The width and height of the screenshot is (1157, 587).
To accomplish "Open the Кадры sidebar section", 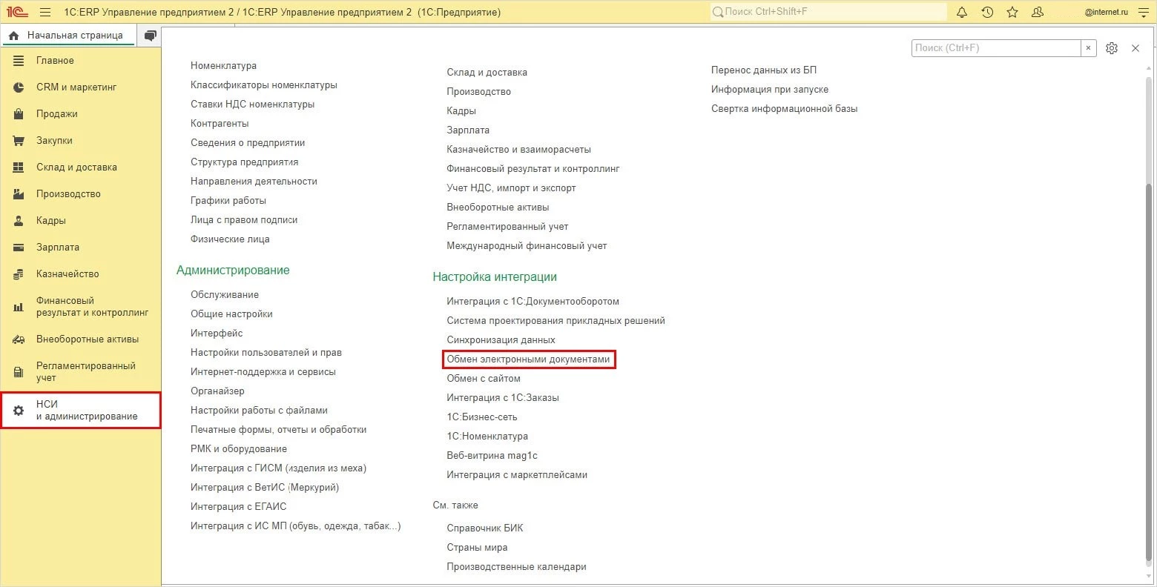I will tap(81, 221).
